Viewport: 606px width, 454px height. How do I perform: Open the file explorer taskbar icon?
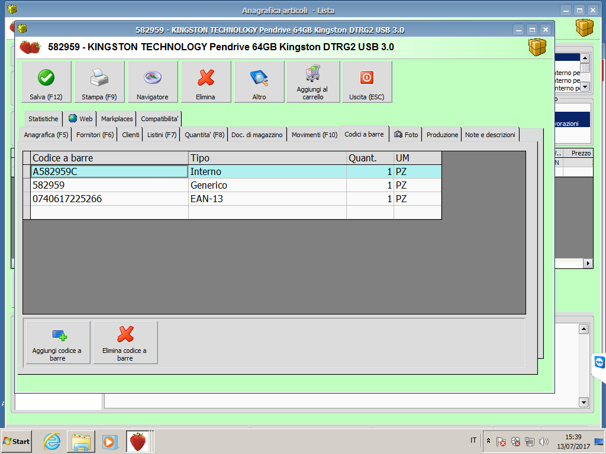[x=81, y=441]
